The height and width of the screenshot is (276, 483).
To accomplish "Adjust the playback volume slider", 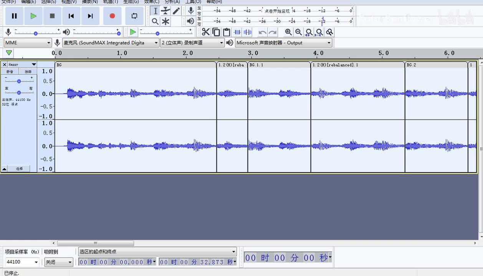I will (x=96, y=33).
